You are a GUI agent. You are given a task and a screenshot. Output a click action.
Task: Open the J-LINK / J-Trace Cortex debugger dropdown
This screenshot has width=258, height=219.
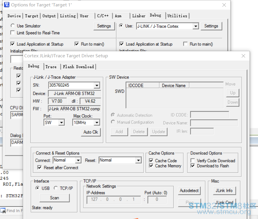click(196, 26)
